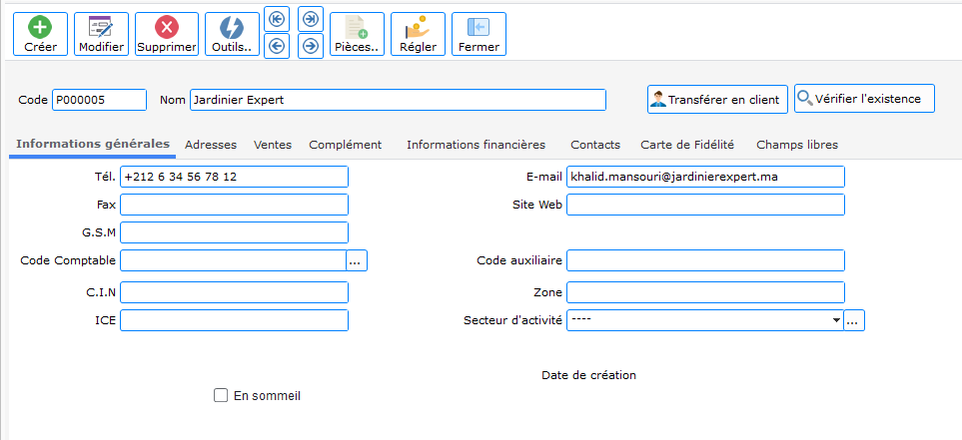Navigate to previous record arrow
The width and height of the screenshot is (962, 440).
277,46
